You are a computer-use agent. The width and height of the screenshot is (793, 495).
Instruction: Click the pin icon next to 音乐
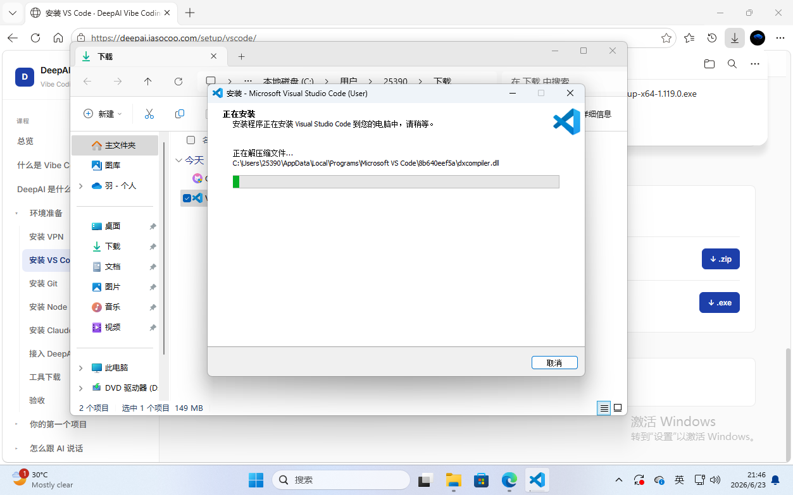click(153, 307)
